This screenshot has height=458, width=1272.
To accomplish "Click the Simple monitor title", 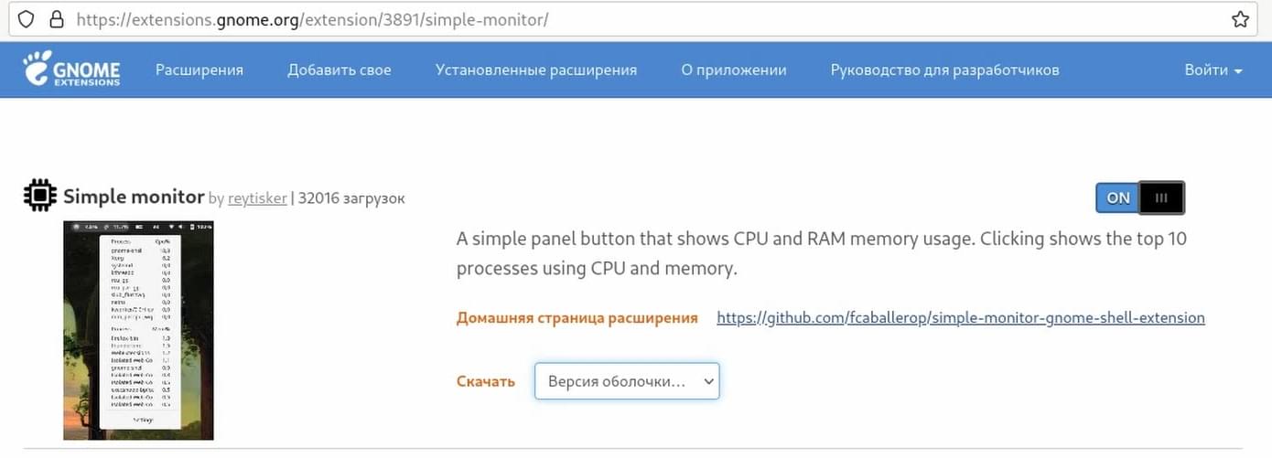I will (134, 197).
